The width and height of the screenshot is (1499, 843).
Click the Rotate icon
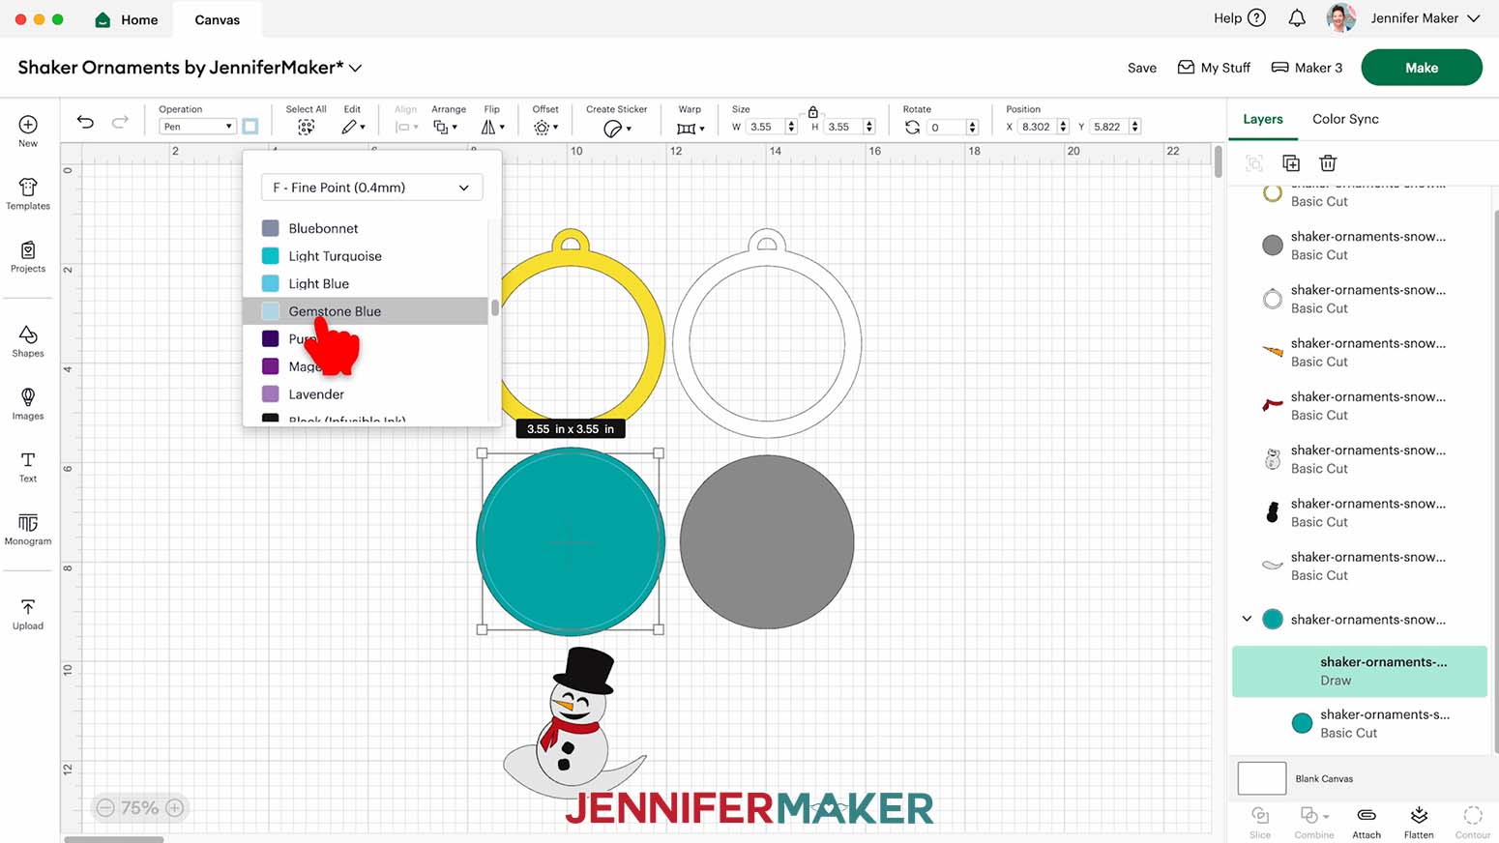pyautogui.click(x=912, y=128)
